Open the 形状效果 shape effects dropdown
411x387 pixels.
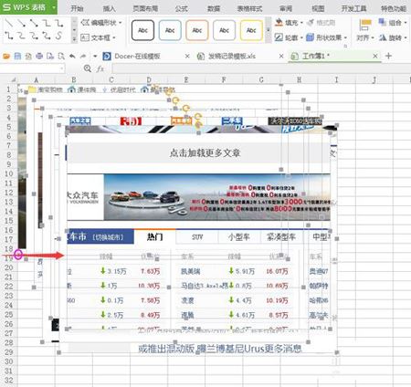327,37
